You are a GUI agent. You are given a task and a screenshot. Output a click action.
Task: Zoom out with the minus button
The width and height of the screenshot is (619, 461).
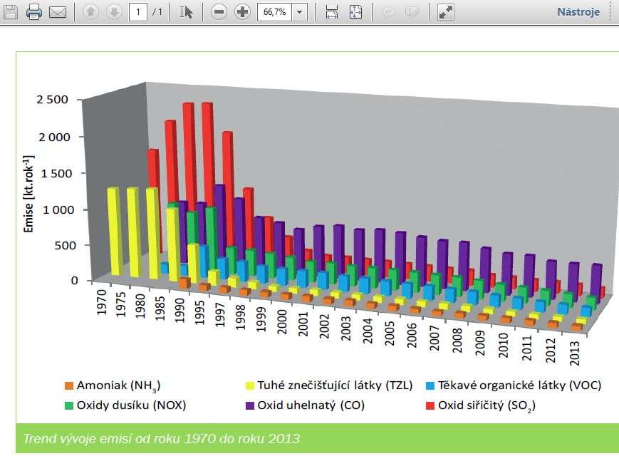[219, 12]
